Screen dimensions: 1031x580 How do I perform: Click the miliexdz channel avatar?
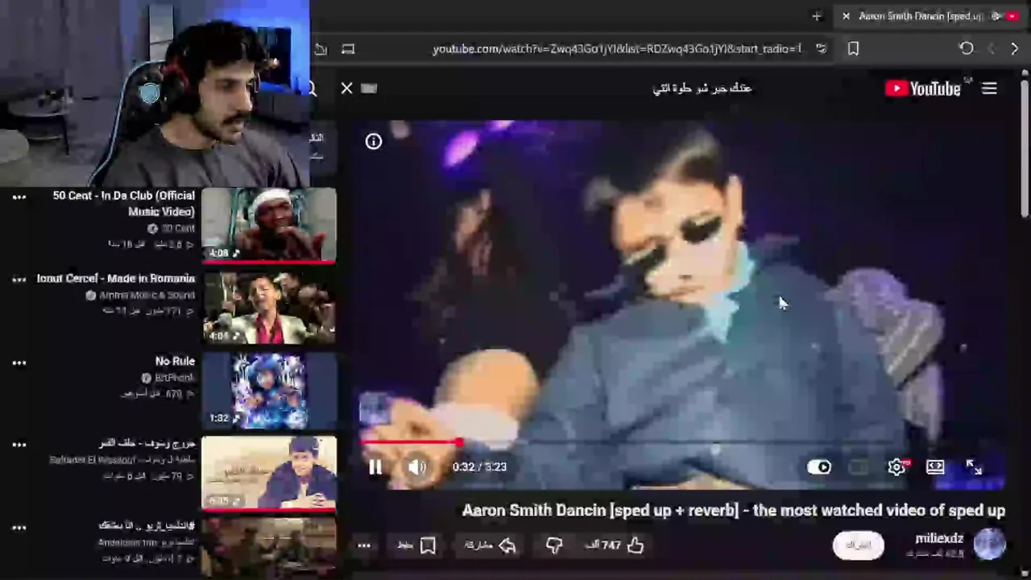pyautogui.click(x=989, y=544)
